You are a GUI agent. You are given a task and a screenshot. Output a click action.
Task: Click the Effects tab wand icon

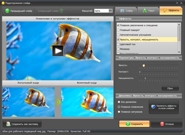point(165,10)
